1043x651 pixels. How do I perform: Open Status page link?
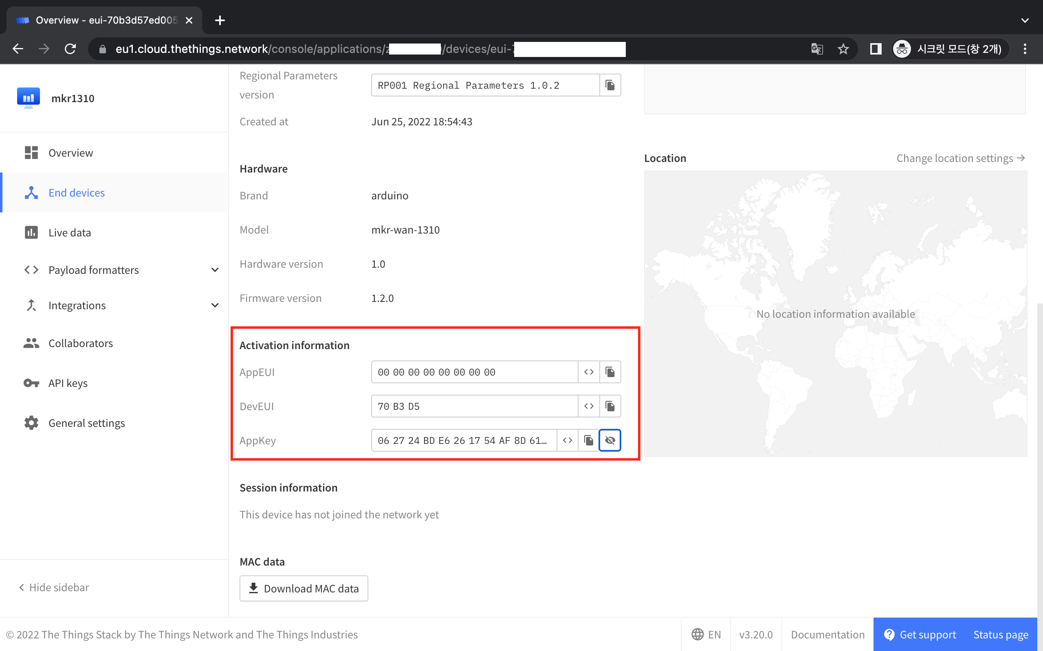coord(1001,634)
